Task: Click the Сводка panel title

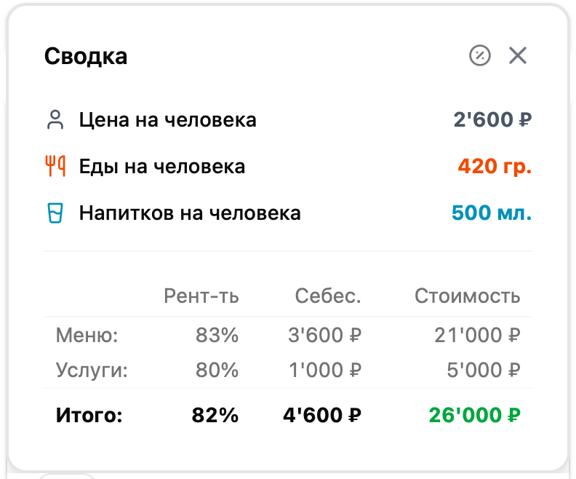Action: [x=86, y=56]
